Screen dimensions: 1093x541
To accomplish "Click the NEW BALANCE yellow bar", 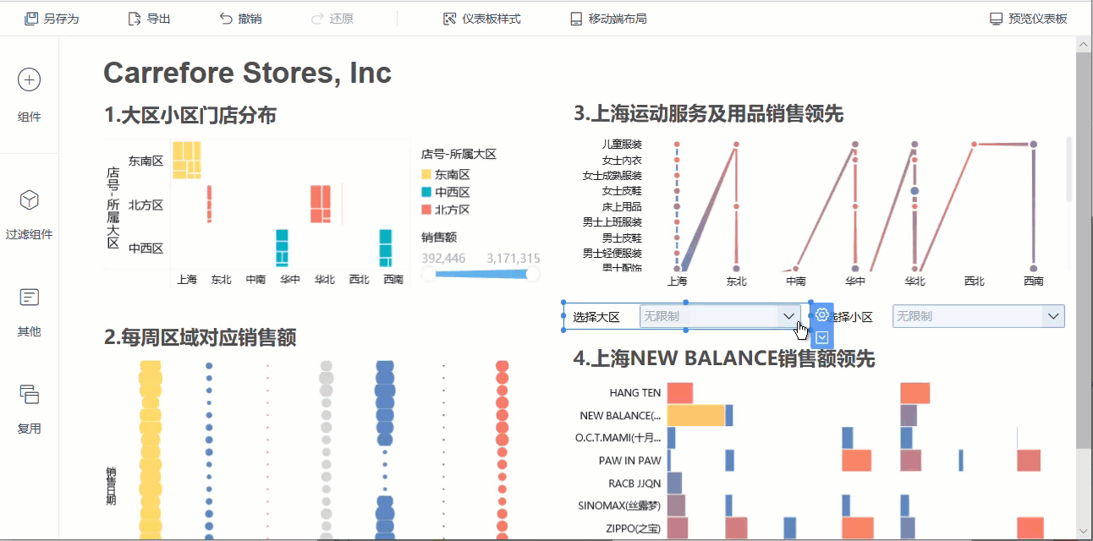I will [696, 415].
